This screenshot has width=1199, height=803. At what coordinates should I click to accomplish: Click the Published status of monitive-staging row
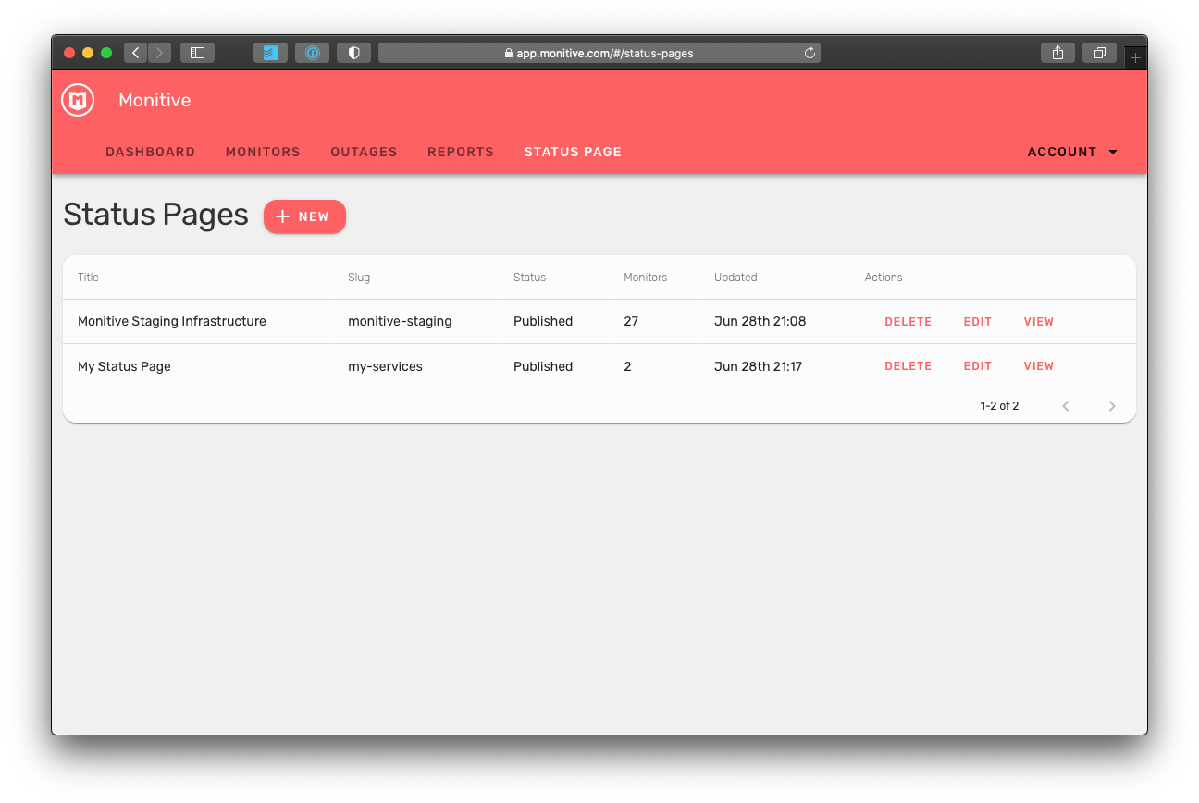click(543, 322)
